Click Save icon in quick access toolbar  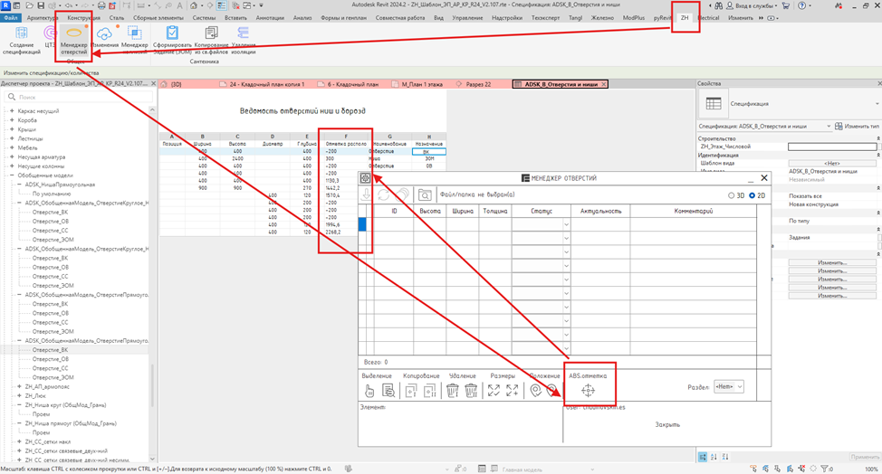pyautogui.click(x=41, y=5)
